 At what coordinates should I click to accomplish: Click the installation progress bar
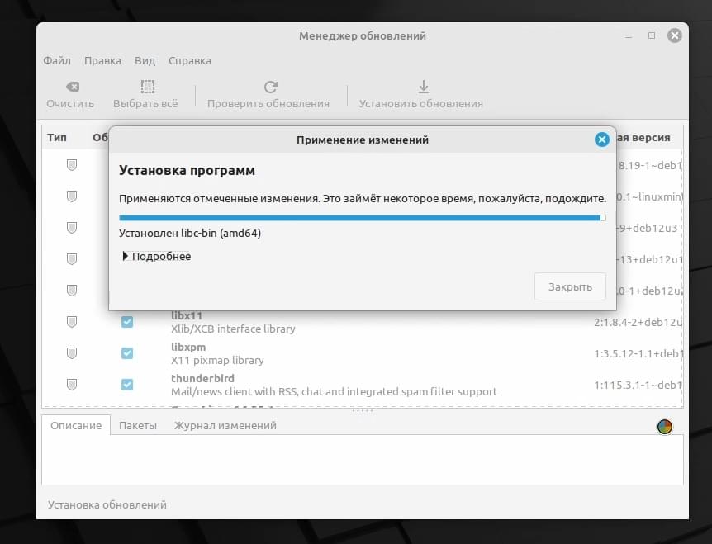[x=363, y=218]
